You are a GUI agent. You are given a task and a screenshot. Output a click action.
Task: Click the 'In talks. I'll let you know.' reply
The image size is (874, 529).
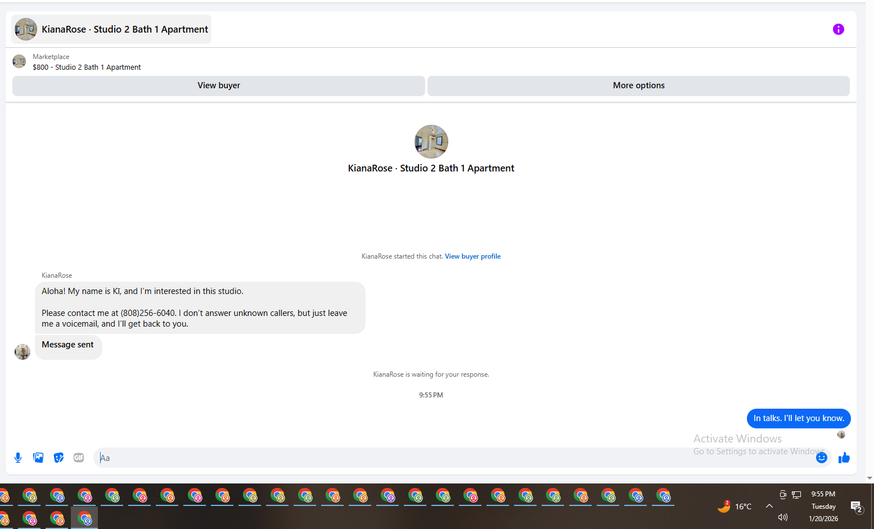(799, 418)
